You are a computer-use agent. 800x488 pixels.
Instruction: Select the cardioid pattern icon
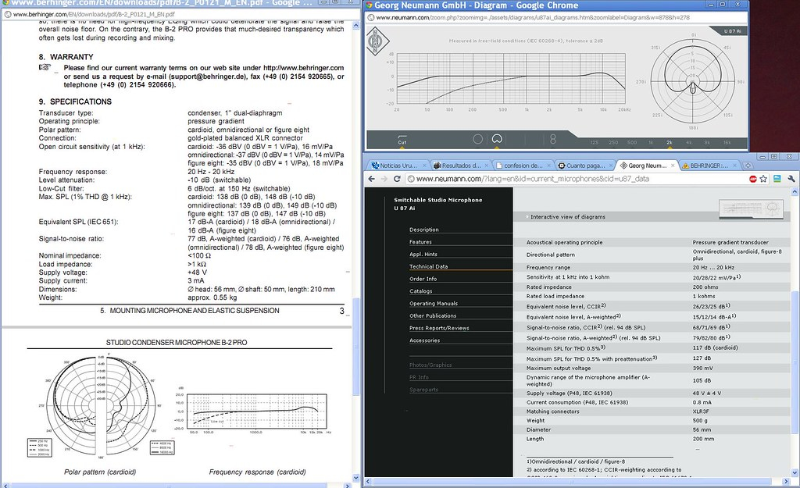(496, 138)
